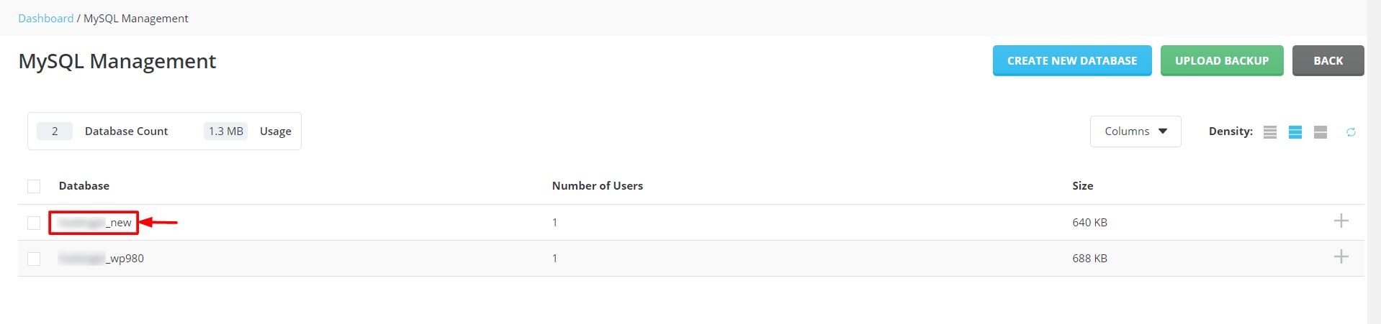Open the Columns dropdown

1135,131
